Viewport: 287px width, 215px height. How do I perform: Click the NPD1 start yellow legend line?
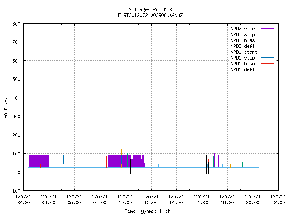(x=267, y=52)
